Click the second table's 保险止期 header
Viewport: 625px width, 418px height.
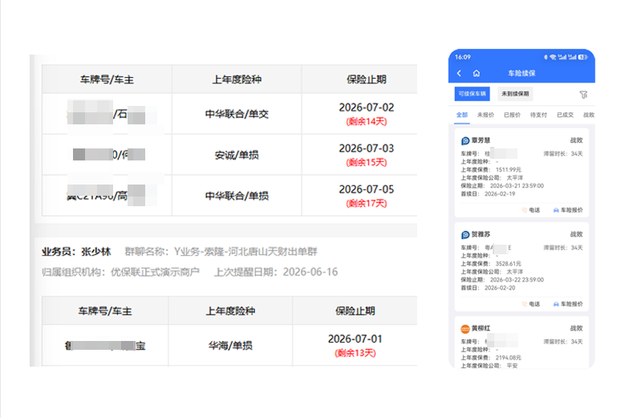coord(355,311)
